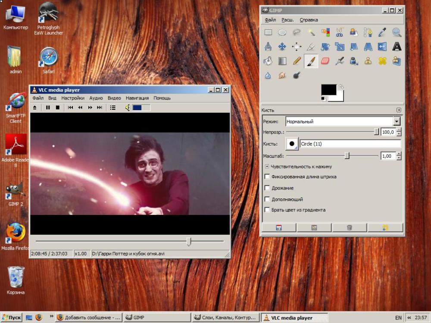
Task: Select the Heal tool
Action: (382, 61)
